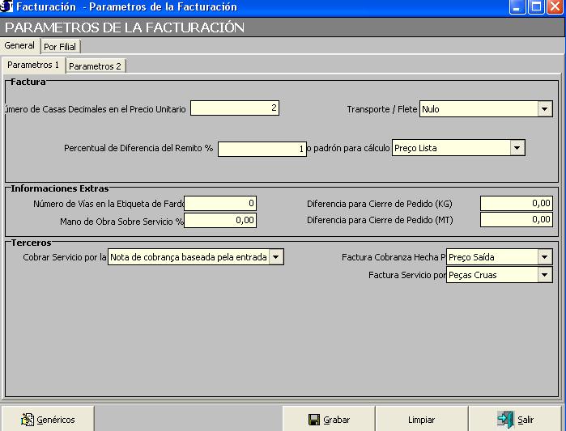Select the Mano de Obra Sobre Servicio field

[220, 220]
